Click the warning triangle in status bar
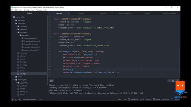The image size is (191, 107). tap(125, 99)
